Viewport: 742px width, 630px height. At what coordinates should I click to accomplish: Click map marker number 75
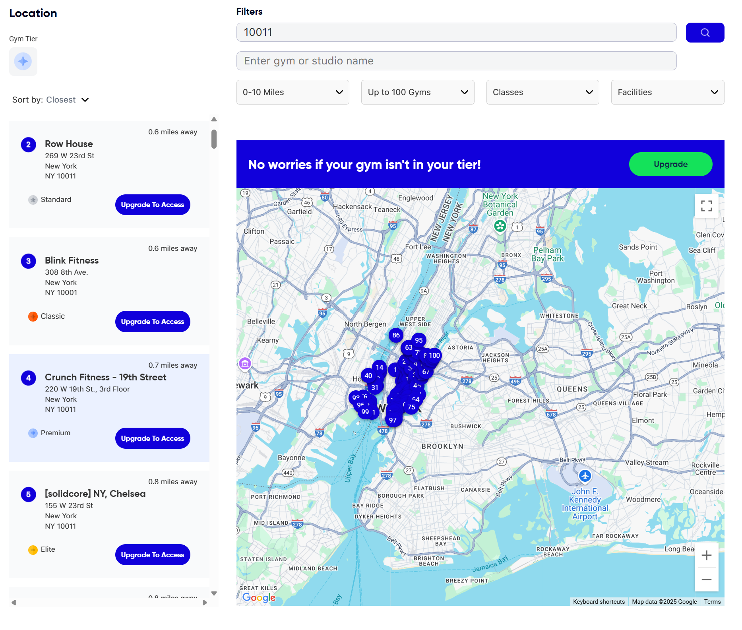click(x=411, y=407)
